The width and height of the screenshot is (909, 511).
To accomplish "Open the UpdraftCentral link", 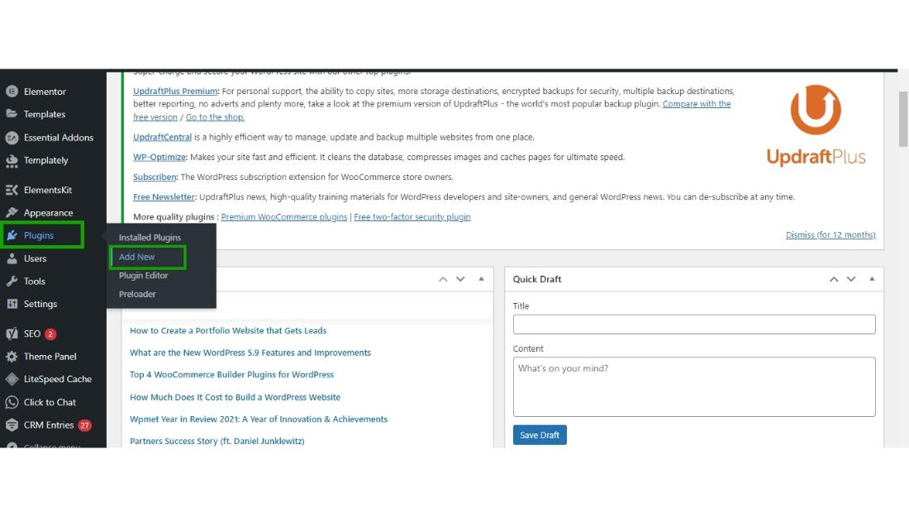I will coord(162,137).
